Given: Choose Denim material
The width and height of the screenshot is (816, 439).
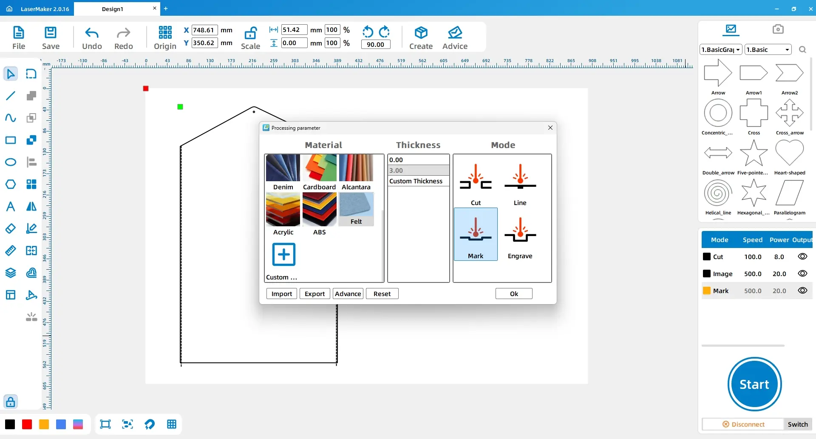Looking at the screenshot, I should click(283, 173).
